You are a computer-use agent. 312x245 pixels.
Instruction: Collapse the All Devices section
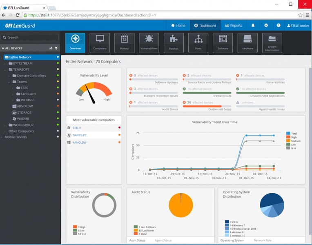pos(3,48)
